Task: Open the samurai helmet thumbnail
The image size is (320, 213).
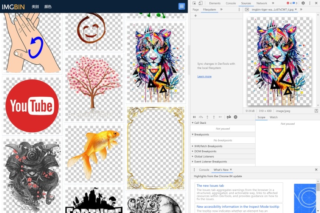Action: 32,175
